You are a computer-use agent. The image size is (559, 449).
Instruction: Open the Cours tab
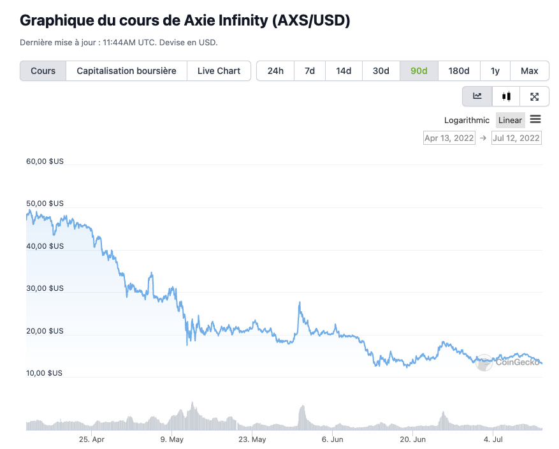click(43, 71)
